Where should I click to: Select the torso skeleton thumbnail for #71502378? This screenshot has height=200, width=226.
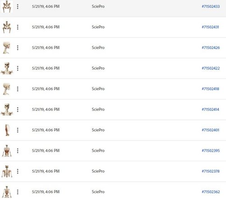coord(7,171)
